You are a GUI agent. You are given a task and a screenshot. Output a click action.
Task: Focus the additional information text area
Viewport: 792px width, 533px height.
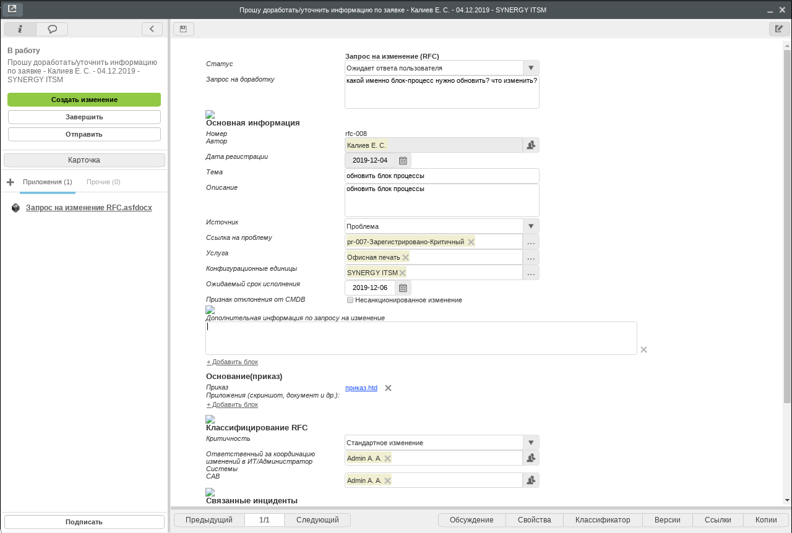click(421, 338)
